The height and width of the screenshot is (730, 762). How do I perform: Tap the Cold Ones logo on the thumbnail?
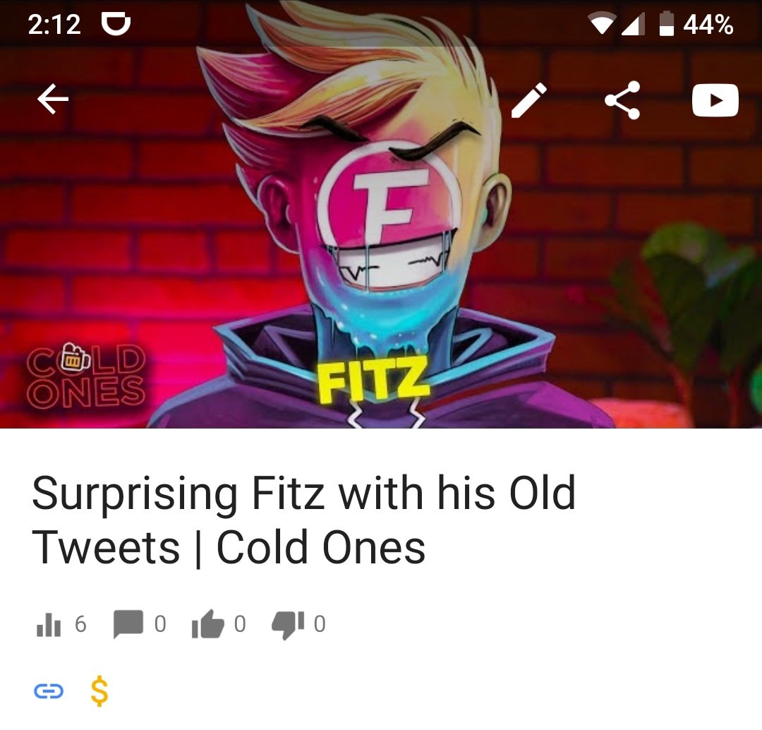coord(86,376)
